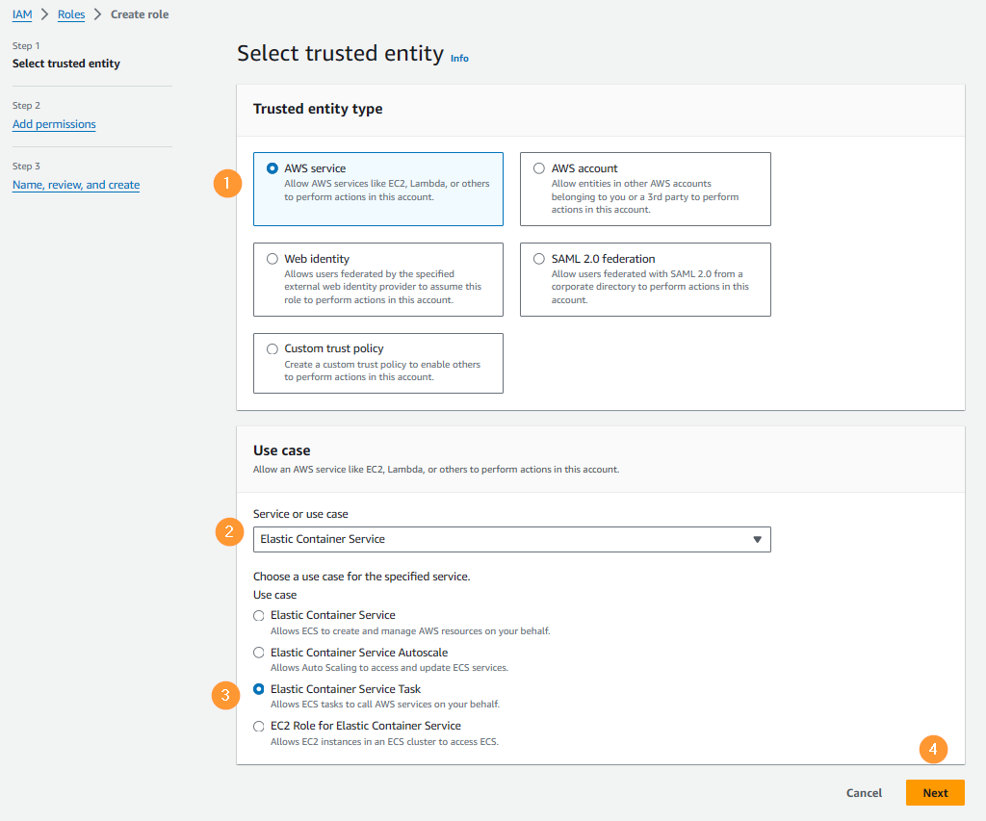Click the Select trusted entity step label
The height and width of the screenshot is (821, 986).
tap(66, 64)
